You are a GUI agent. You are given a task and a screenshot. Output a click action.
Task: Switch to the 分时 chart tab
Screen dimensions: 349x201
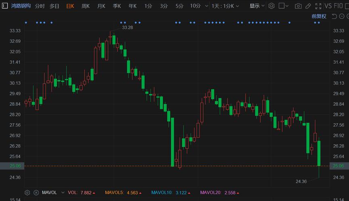pyautogui.click(x=40, y=6)
